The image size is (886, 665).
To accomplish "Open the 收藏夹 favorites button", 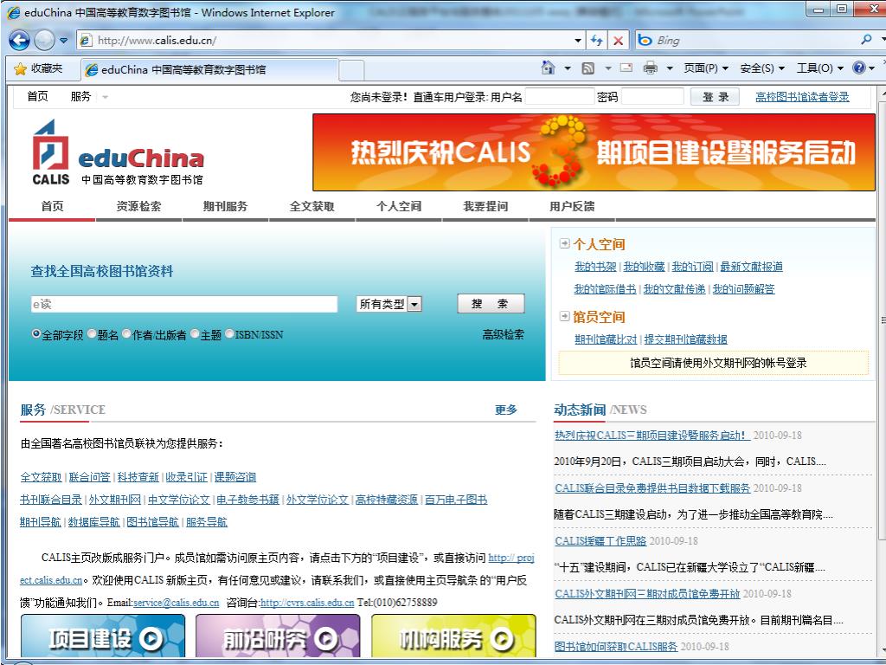I will [38, 69].
